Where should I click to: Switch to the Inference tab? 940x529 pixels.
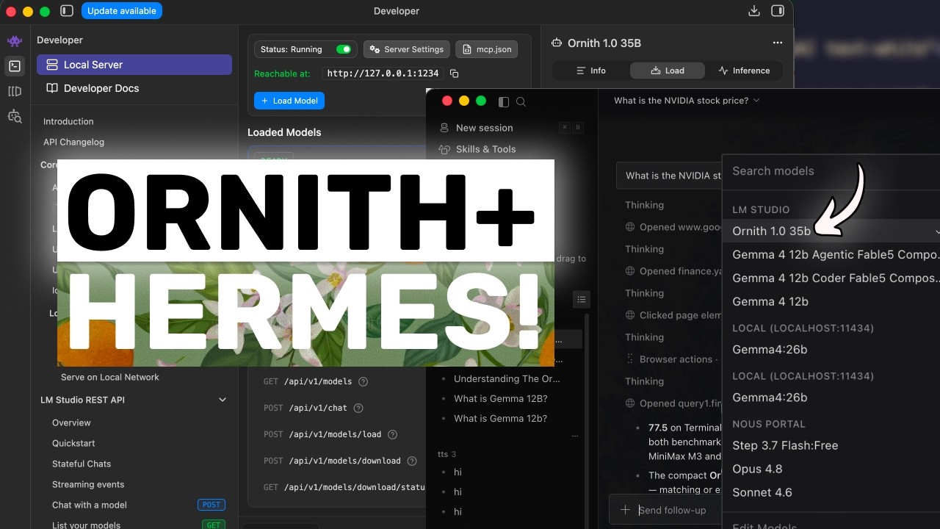click(x=744, y=71)
